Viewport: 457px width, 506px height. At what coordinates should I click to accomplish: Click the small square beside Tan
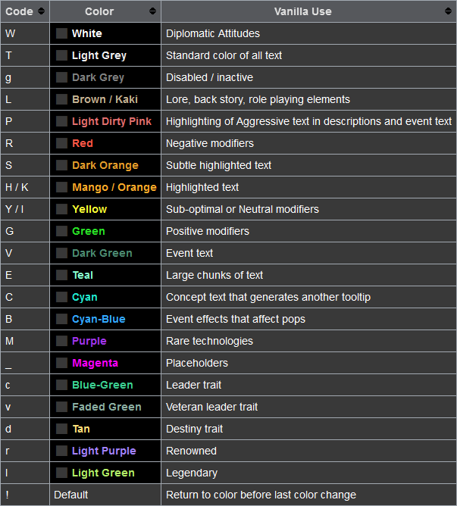[x=61, y=429]
